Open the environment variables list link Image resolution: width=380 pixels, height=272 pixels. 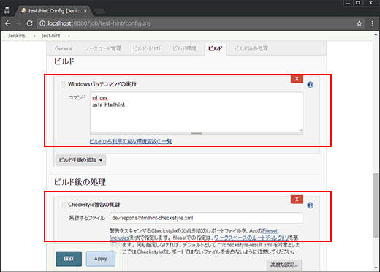[x=131, y=141]
